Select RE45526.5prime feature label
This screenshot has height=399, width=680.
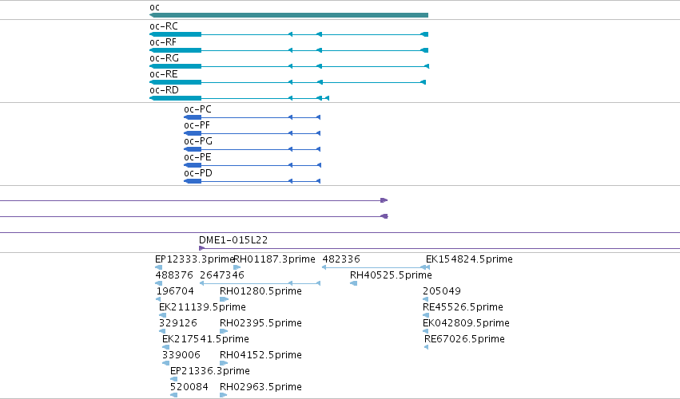coord(463,307)
